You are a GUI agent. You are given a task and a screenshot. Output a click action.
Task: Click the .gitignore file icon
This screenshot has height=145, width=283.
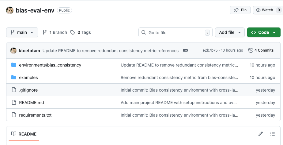tap(14, 90)
